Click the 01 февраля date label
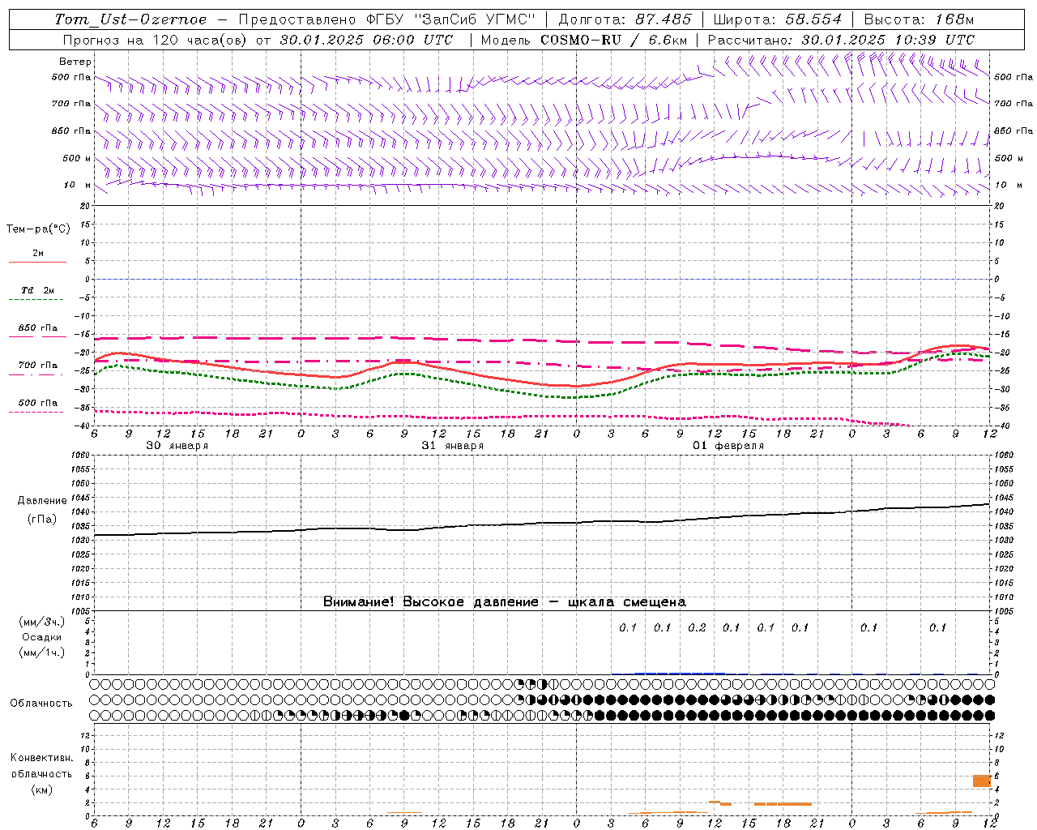 tap(728, 446)
